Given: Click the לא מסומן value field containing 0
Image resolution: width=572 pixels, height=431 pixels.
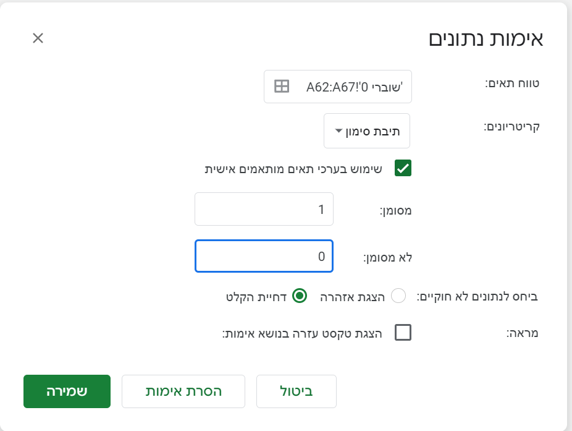Looking at the screenshot, I should [264, 255].
